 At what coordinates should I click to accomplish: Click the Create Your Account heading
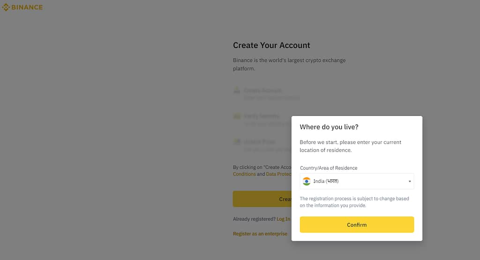point(271,45)
